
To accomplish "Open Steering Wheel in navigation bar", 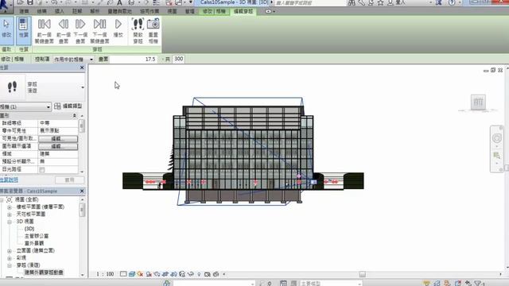I will (x=496, y=138).
